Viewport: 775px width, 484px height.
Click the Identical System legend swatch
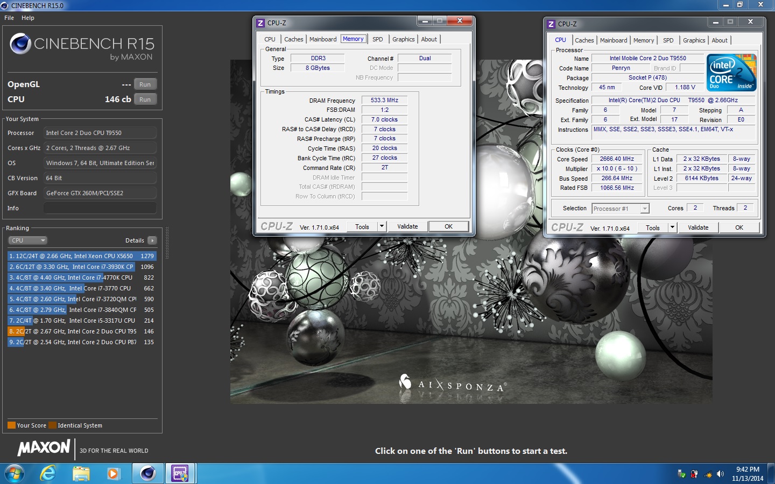[52, 425]
